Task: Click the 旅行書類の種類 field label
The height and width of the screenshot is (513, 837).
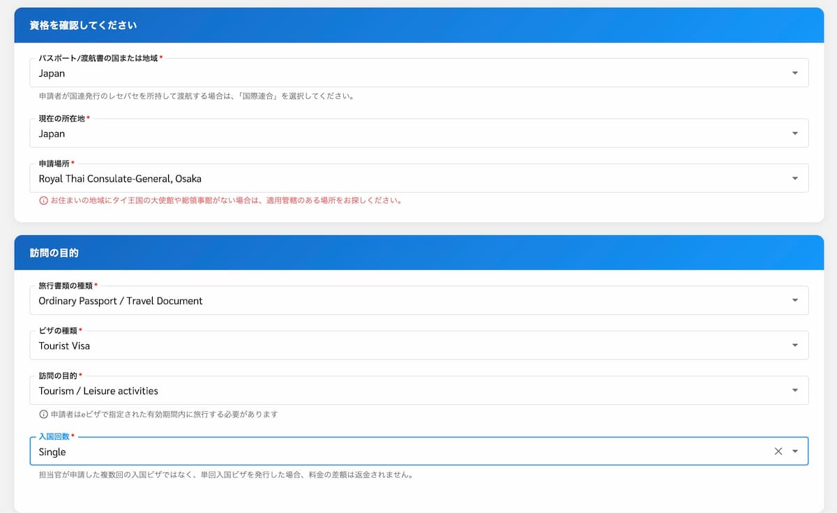Action: [68, 285]
